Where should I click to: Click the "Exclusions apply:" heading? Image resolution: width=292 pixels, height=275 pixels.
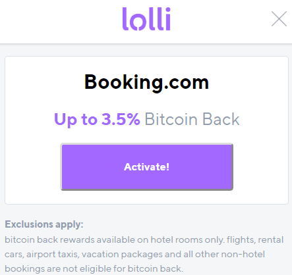[x=44, y=224]
